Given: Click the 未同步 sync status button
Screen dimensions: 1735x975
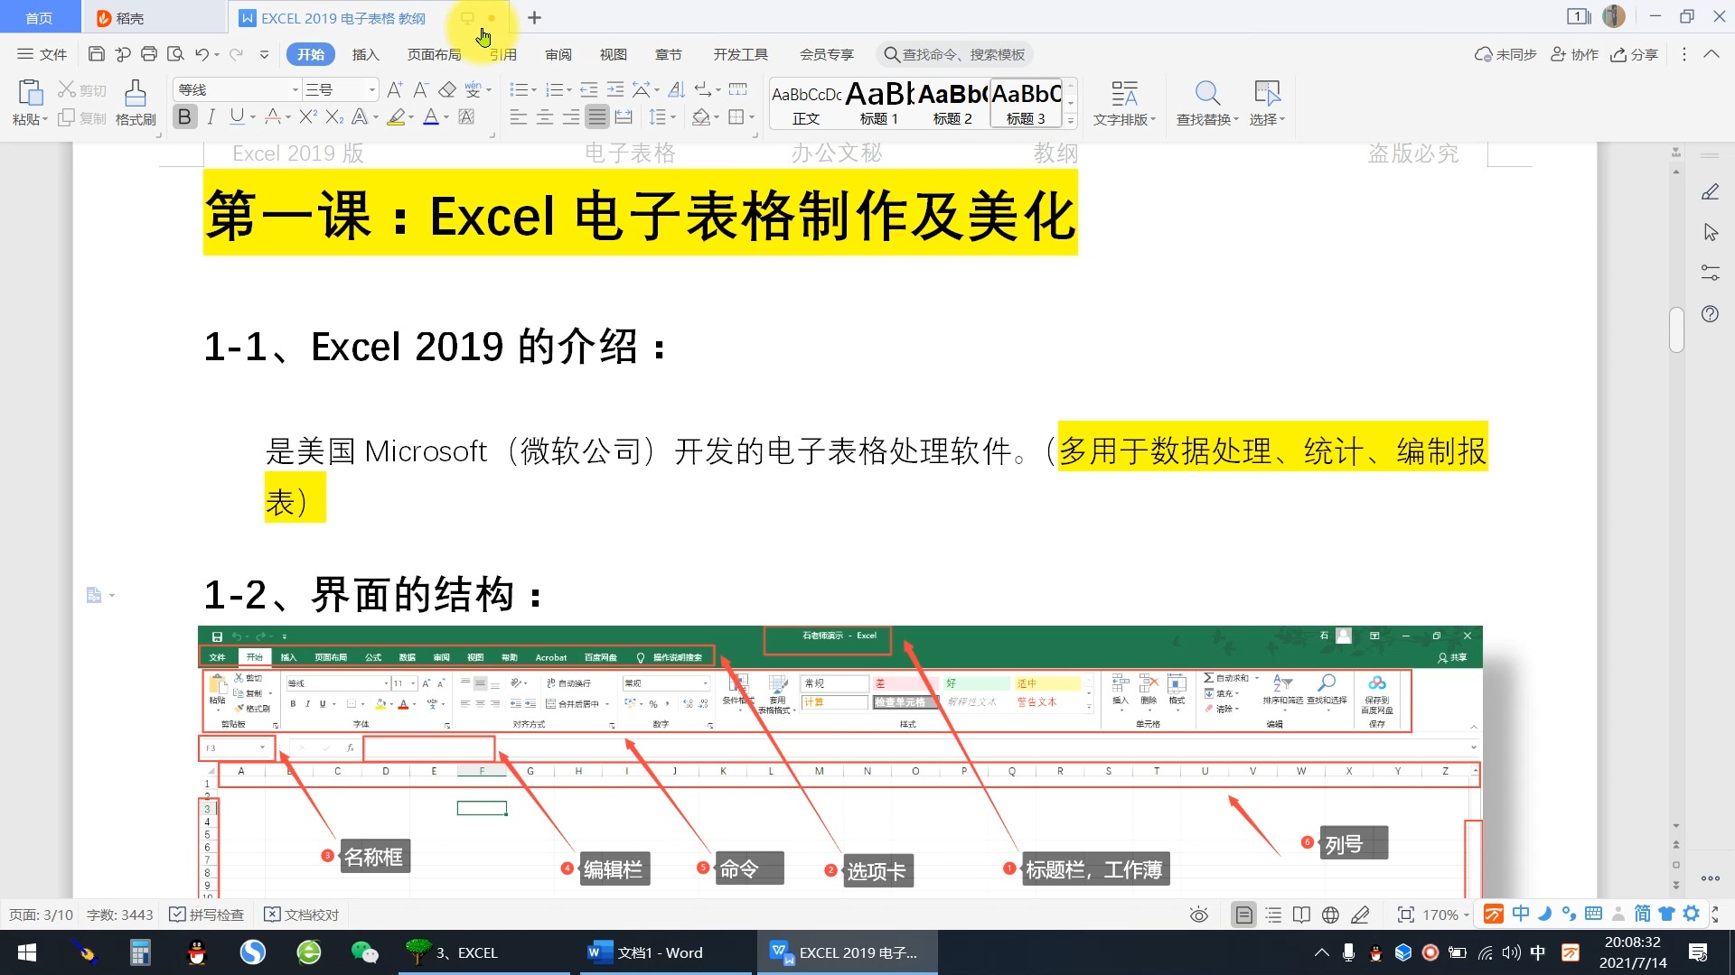Looking at the screenshot, I should [x=1505, y=54].
